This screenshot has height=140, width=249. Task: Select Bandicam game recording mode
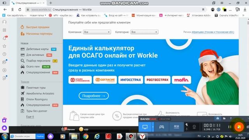pos(161,127)
